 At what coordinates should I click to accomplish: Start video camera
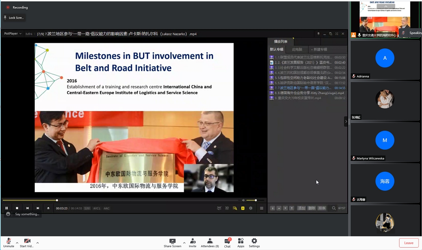(x=27, y=243)
